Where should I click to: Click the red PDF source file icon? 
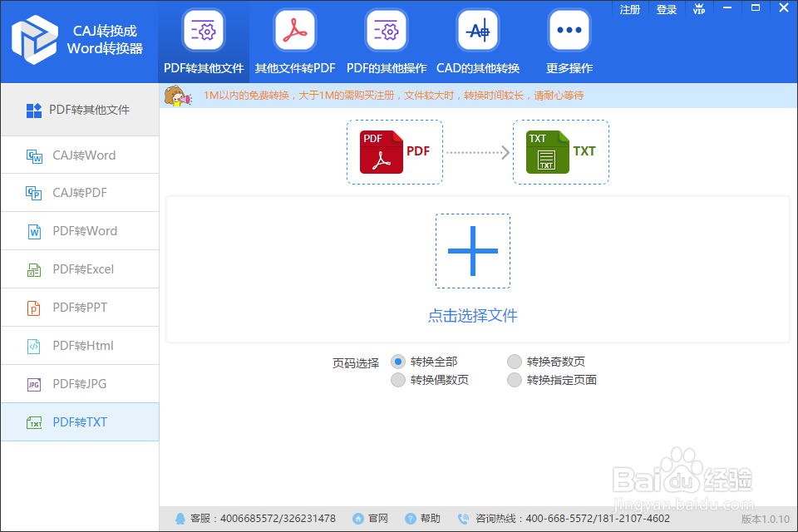tap(382, 152)
